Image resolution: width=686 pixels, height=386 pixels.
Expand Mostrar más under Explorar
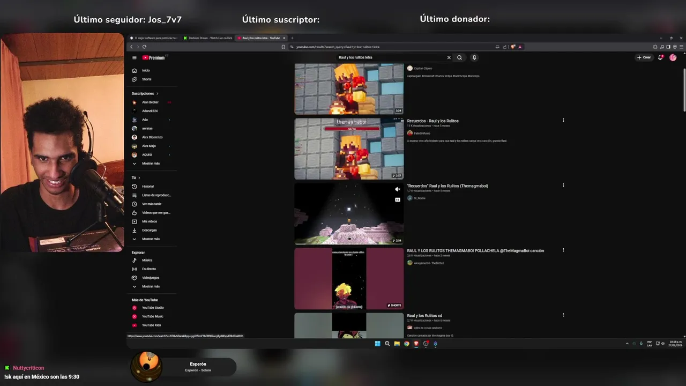pos(151,286)
